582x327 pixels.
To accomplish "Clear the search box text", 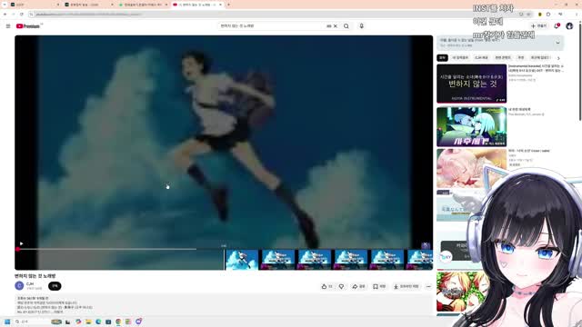I will (x=336, y=26).
